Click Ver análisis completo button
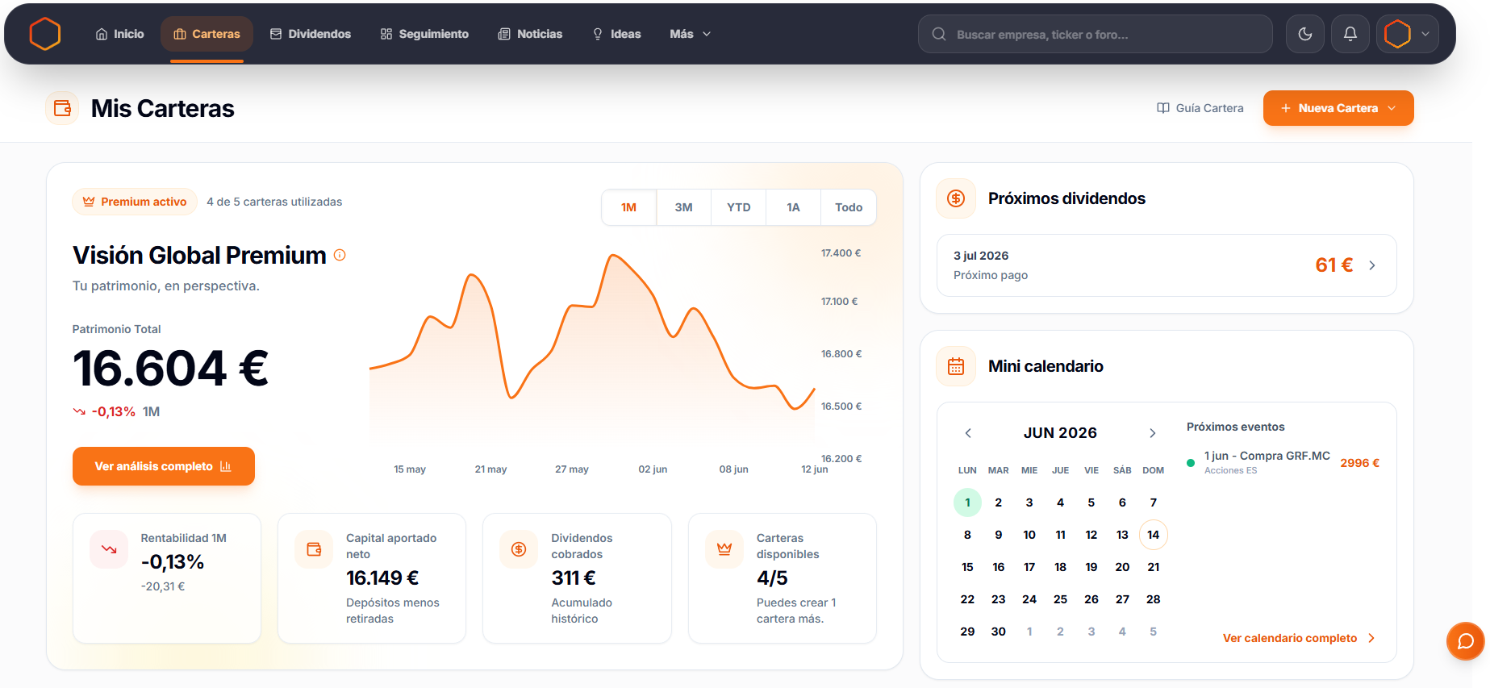The width and height of the screenshot is (1490, 688). click(164, 466)
